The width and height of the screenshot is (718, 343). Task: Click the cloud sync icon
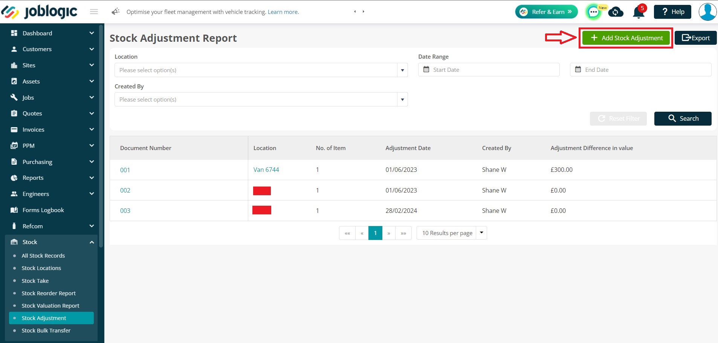616,12
